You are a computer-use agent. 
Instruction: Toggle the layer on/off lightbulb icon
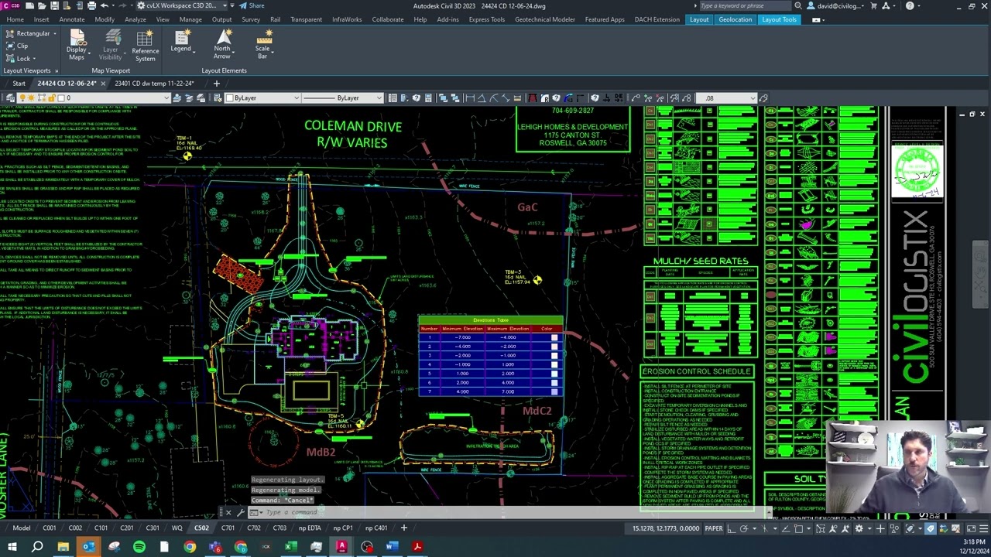22,98
